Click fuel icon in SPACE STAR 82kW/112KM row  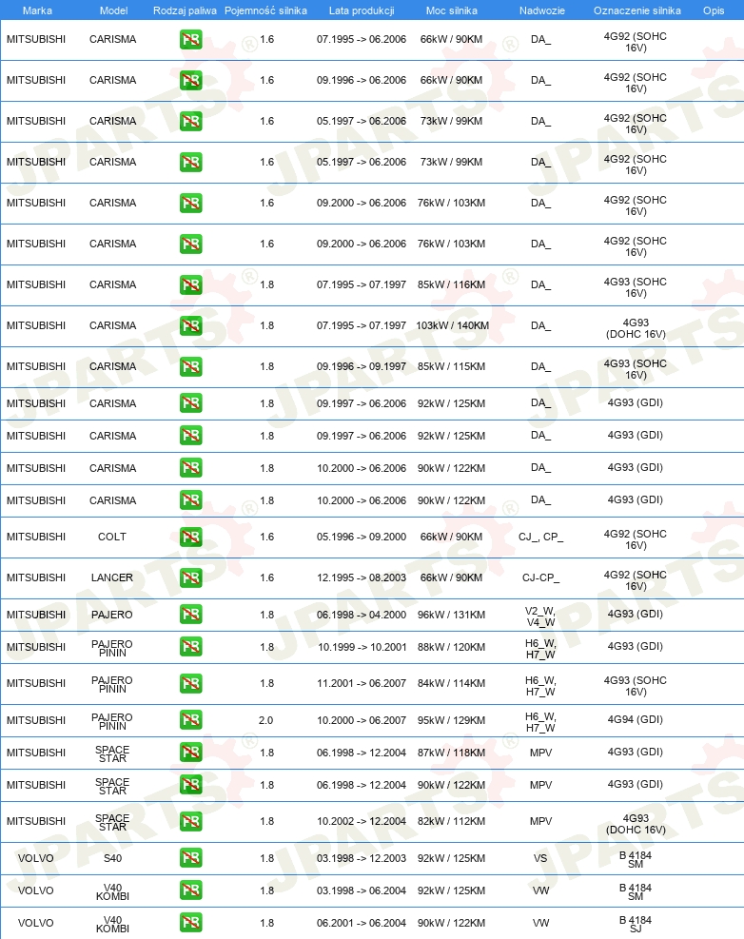[x=190, y=822]
